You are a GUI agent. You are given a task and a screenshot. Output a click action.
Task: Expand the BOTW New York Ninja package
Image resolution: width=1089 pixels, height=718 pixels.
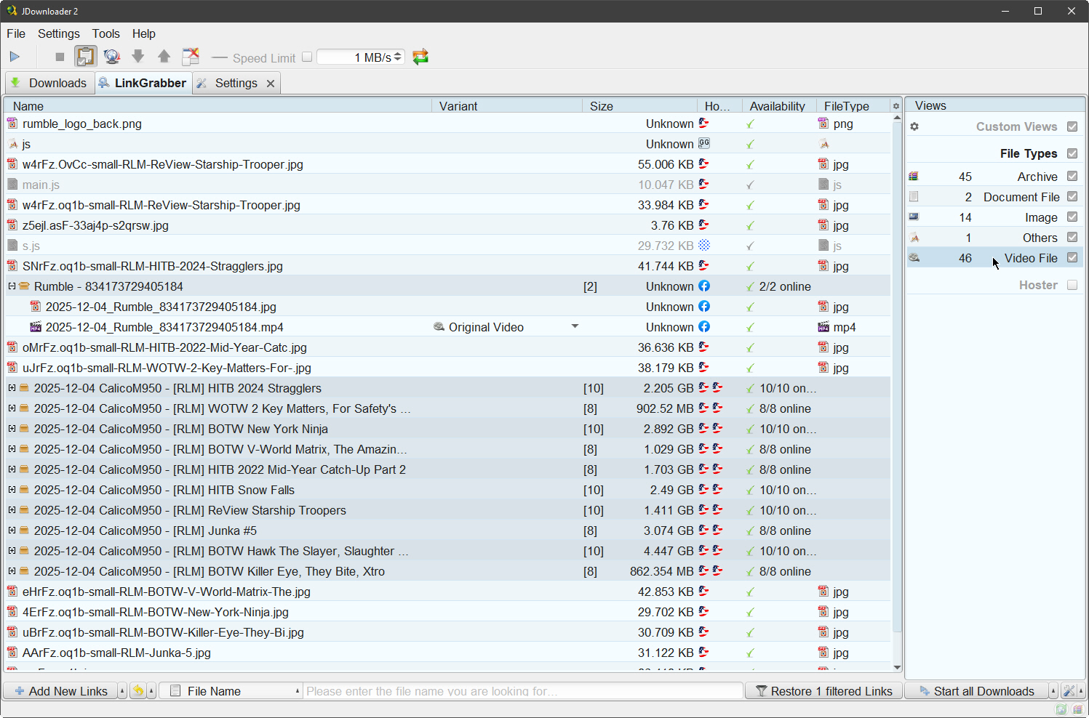12,429
